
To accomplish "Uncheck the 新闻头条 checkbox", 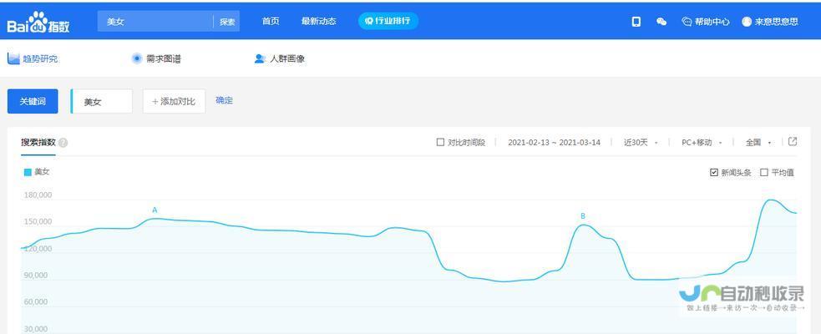I will [x=713, y=172].
